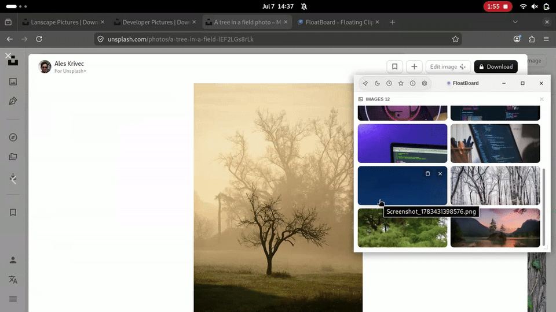The image size is (556, 312).
Task: Open Firefox recent browsing view icon
Action: tap(8, 22)
